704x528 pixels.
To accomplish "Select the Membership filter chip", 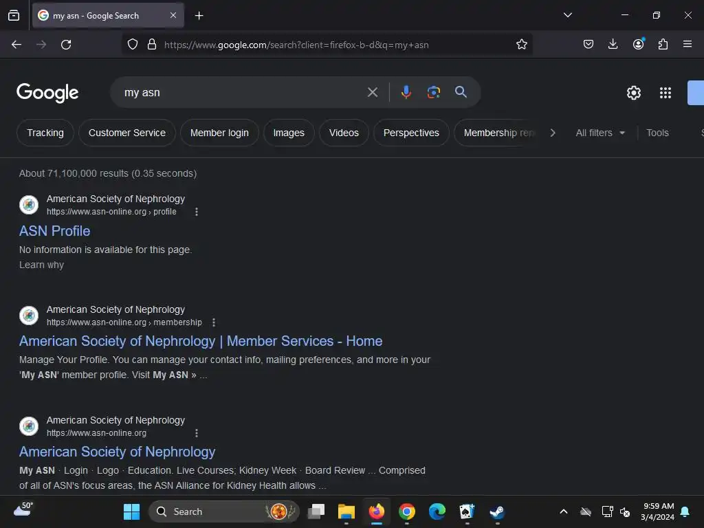I will pyautogui.click(x=496, y=133).
